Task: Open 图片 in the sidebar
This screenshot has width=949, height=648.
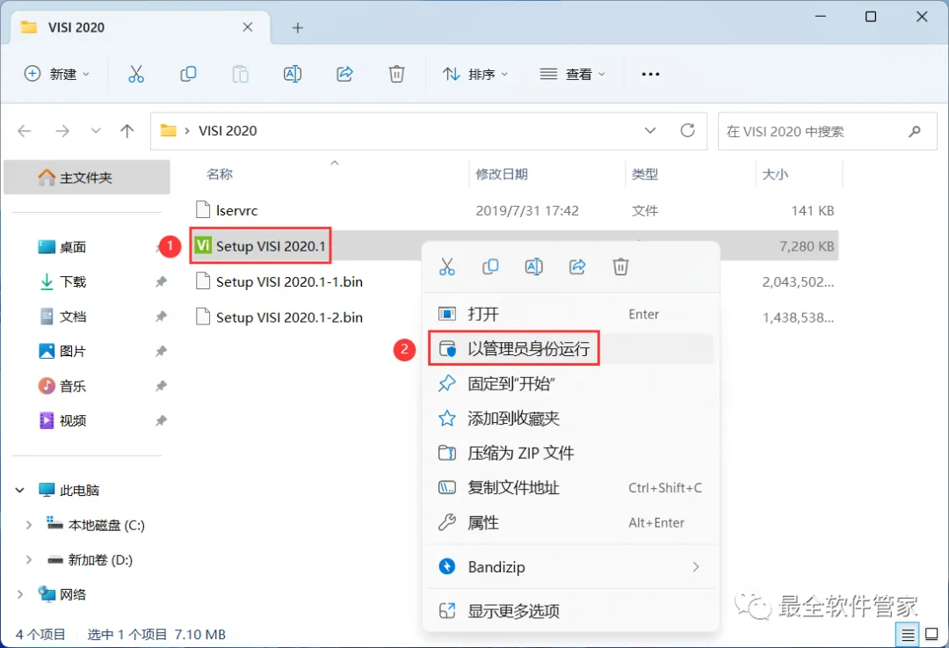Action: [x=73, y=351]
